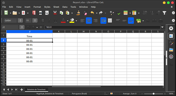The image size is (176, 96).
Task: Select the Relatório de Timesheet sheet tab
Action: click(36, 89)
